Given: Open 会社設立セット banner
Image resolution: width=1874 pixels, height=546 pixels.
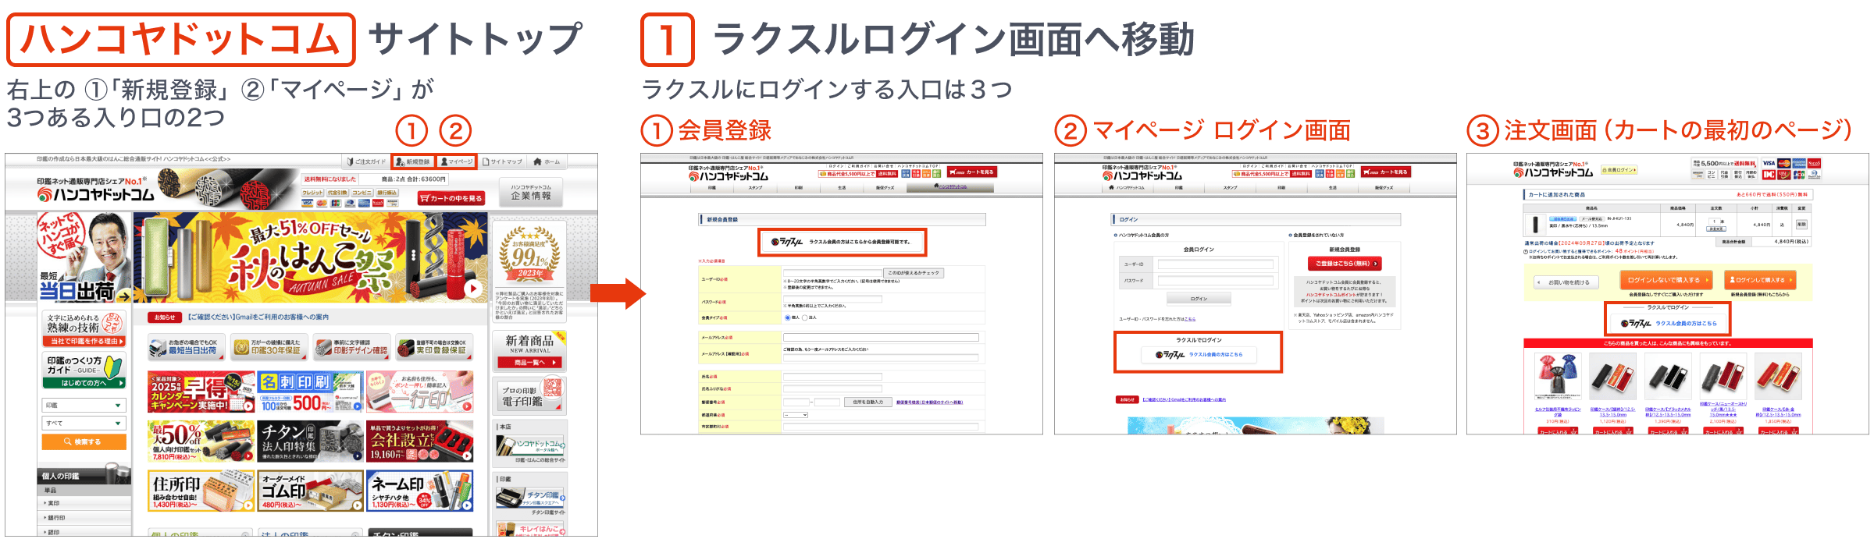Looking at the screenshot, I should click(420, 441).
